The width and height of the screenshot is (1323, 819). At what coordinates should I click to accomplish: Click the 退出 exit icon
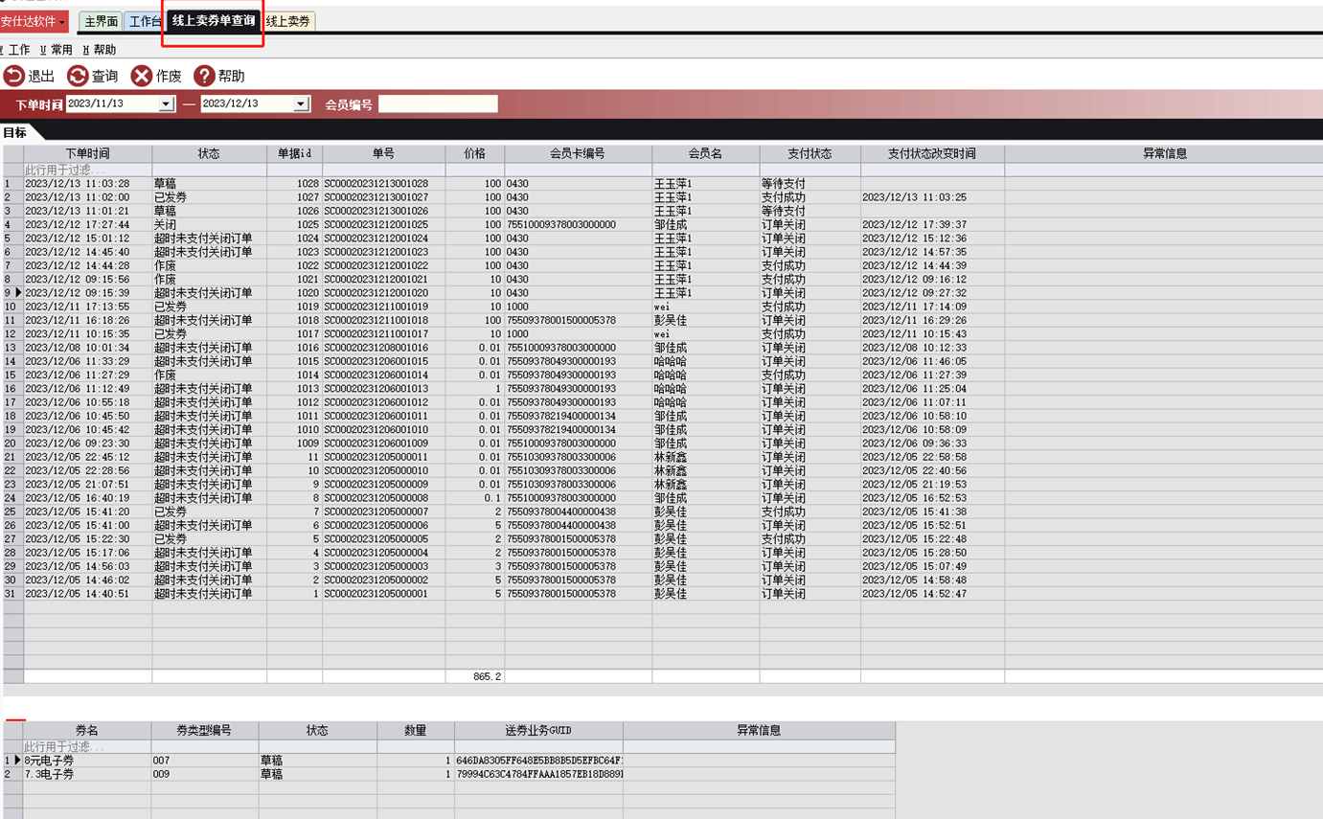coord(14,76)
